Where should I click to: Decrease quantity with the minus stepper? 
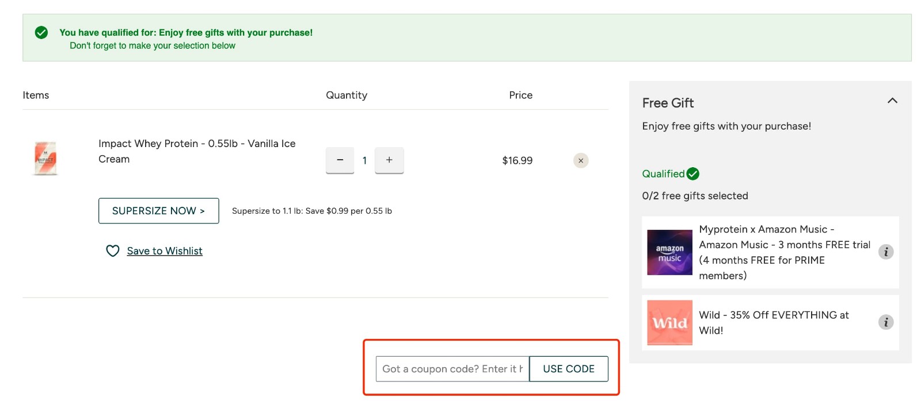pyautogui.click(x=340, y=160)
